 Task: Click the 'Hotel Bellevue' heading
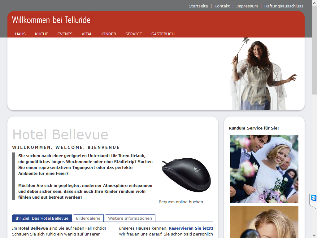coord(60,134)
